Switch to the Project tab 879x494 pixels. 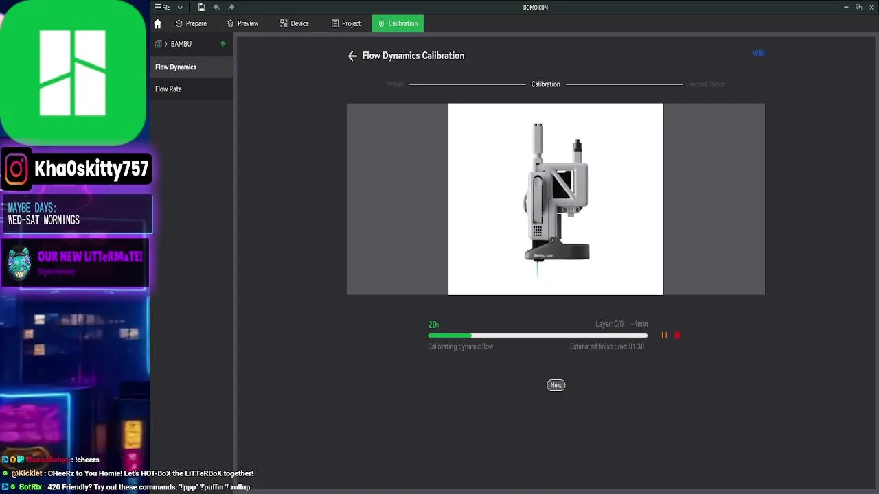[346, 23]
